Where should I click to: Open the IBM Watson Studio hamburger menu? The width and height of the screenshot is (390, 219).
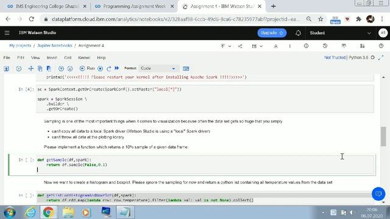(x=7, y=33)
